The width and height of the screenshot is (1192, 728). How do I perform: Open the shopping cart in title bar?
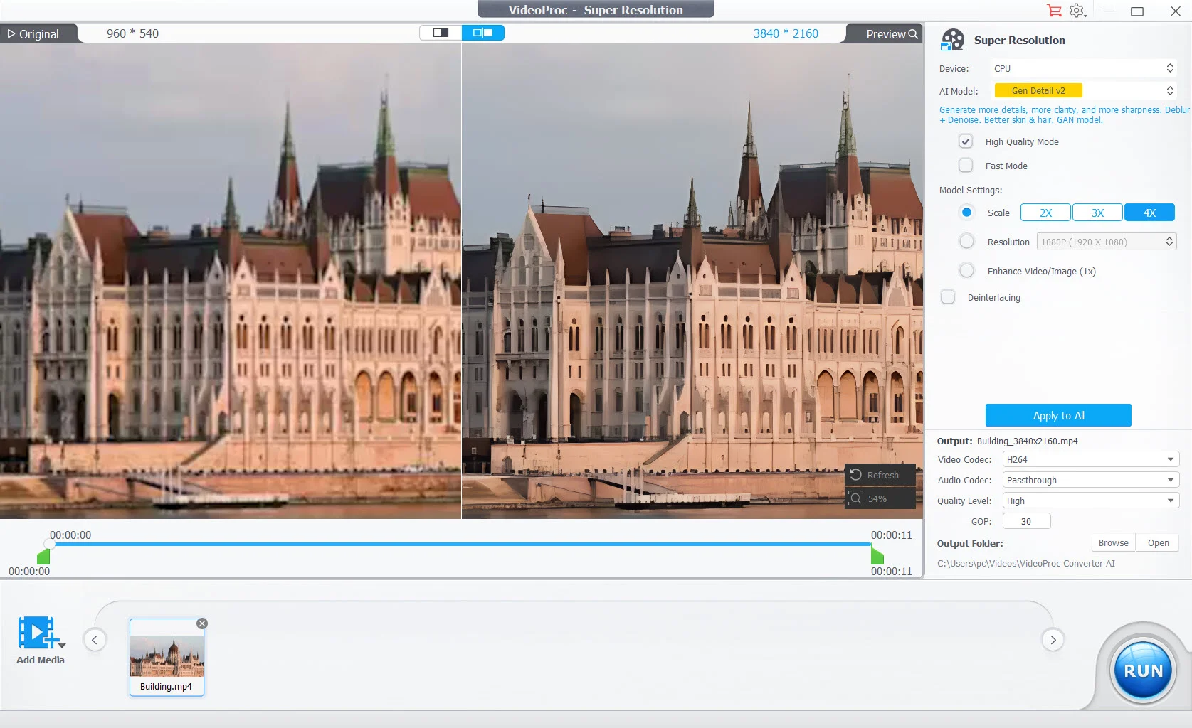pyautogui.click(x=1055, y=11)
